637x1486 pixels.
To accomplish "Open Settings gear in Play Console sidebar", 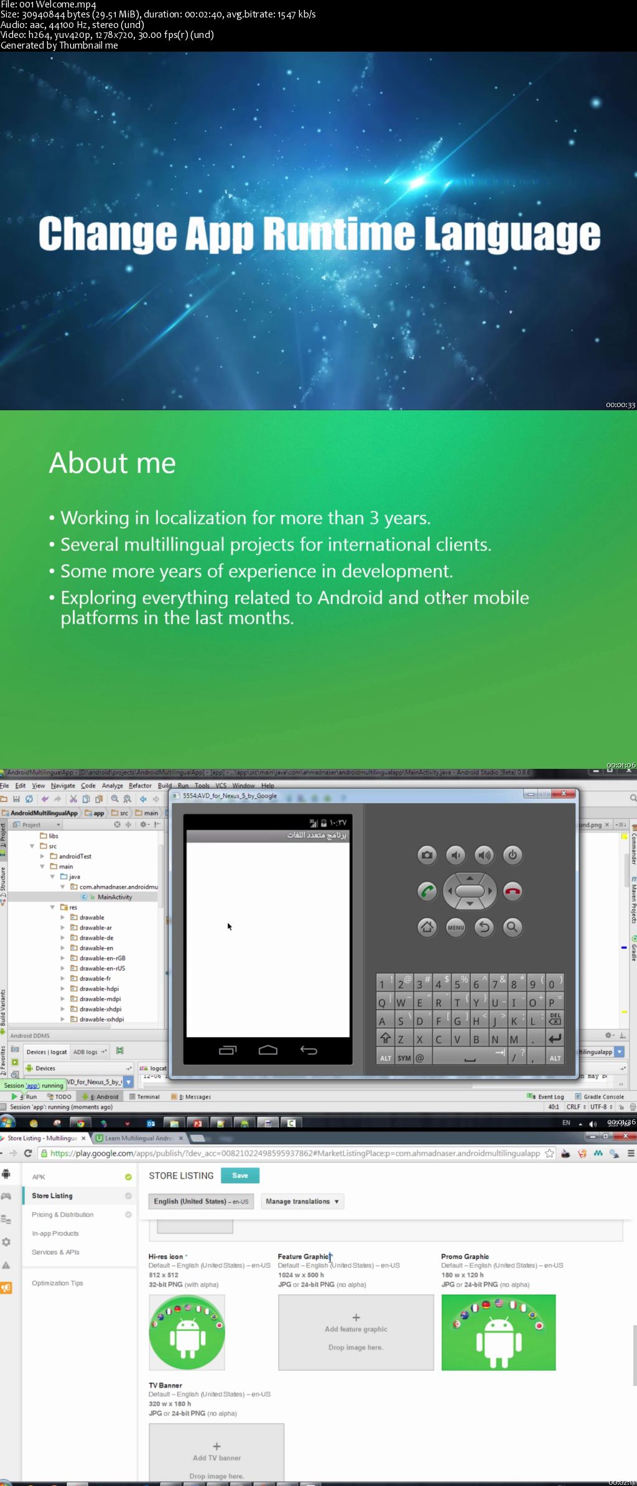I will (x=6, y=1242).
